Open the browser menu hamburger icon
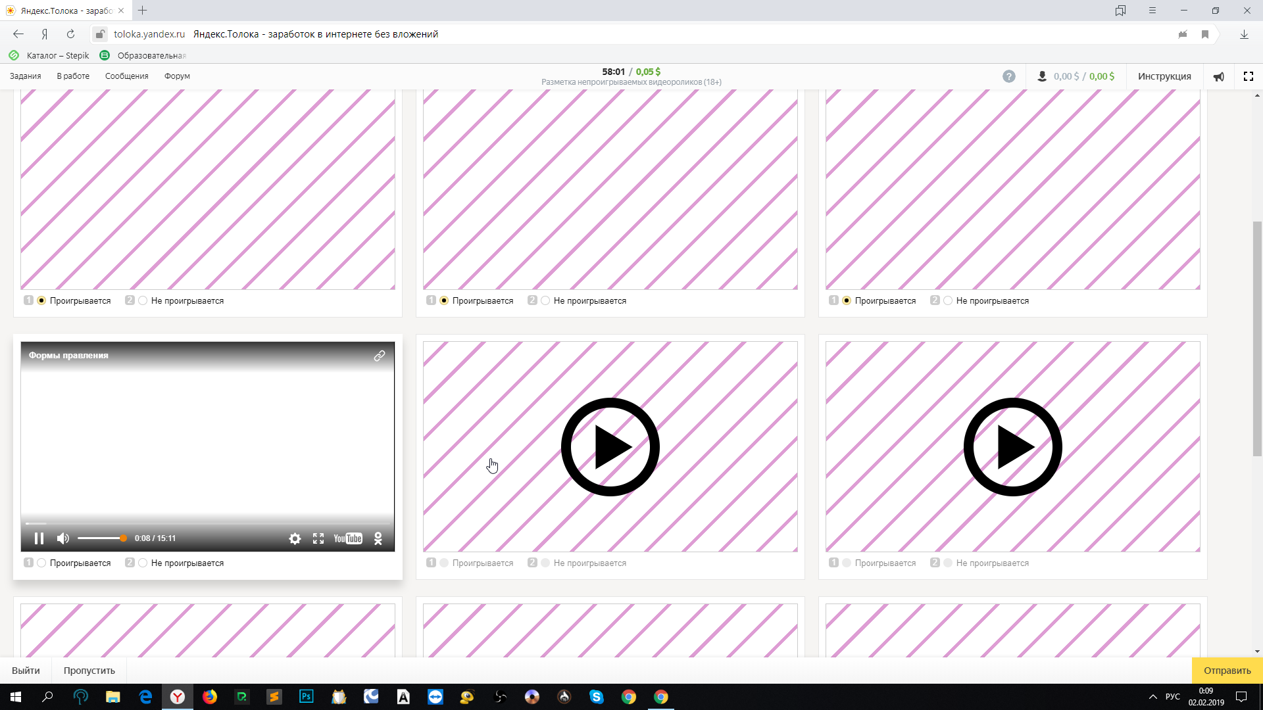Image resolution: width=1263 pixels, height=710 pixels. pyautogui.click(x=1152, y=11)
